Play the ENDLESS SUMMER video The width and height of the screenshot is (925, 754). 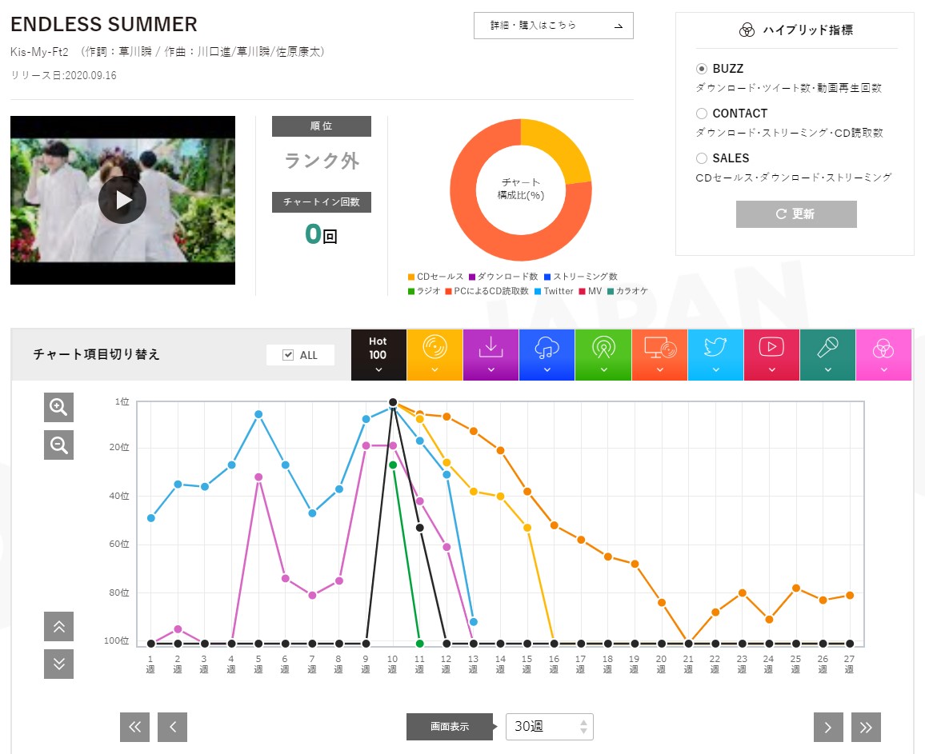[x=122, y=200]
